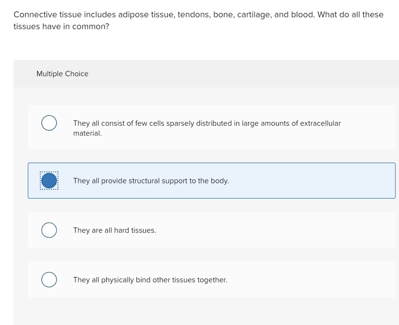The width and height of the screenshot is (399, 325).
Task: Click the radio button beside structural support answer
Action: point(49,180)
